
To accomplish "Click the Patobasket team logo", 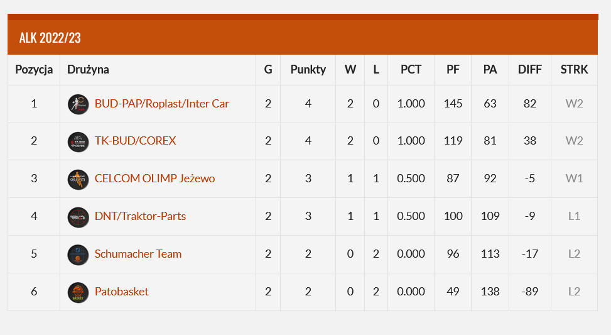I will coord(78,292).
